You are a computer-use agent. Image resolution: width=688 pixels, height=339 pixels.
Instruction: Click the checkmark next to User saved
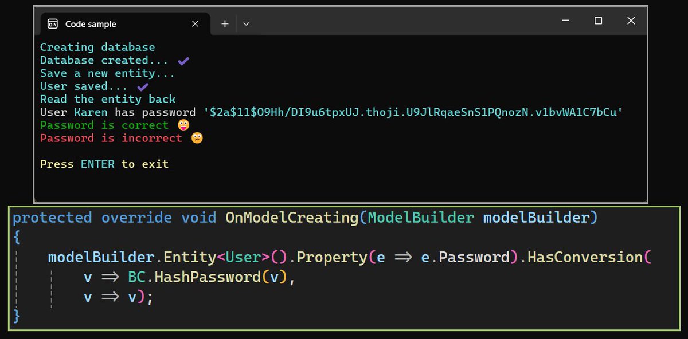(142, 86)
